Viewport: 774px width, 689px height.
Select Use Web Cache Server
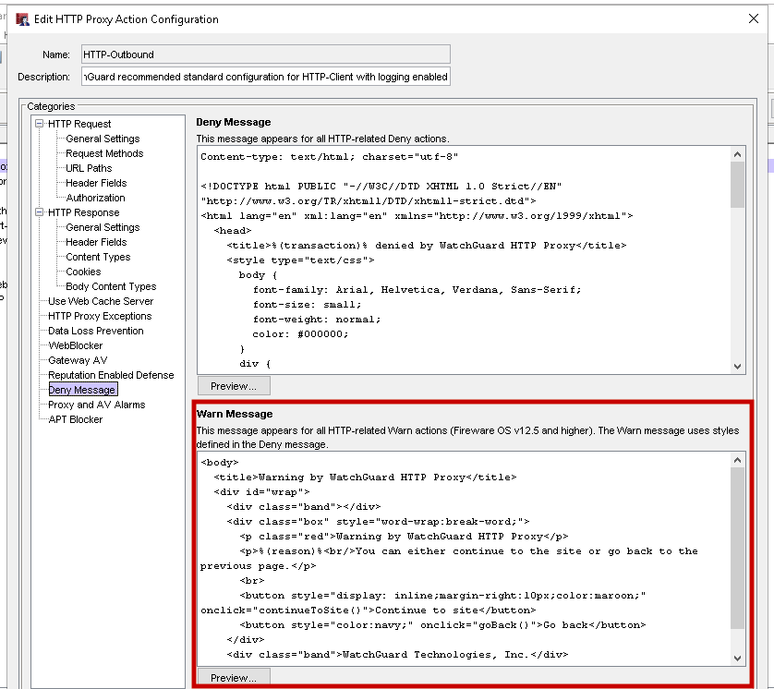click(101, 301)
